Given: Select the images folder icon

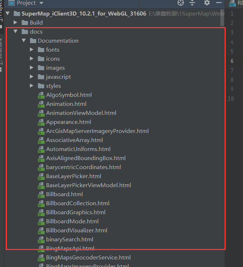Looking at the screenshot, I should [41, 68].
